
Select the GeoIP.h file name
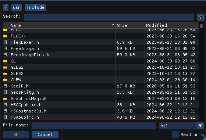19,86
